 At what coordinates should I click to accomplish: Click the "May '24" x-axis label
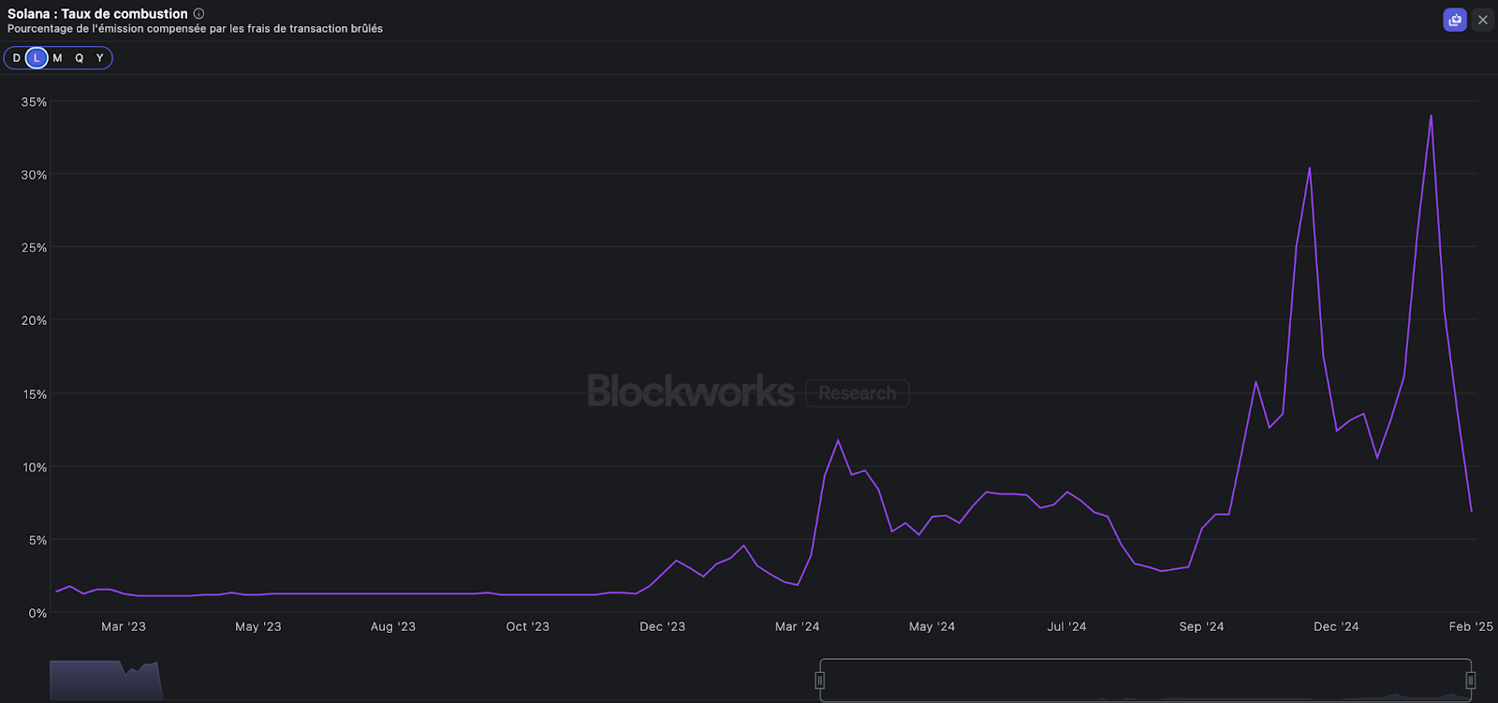coord(933,626)
